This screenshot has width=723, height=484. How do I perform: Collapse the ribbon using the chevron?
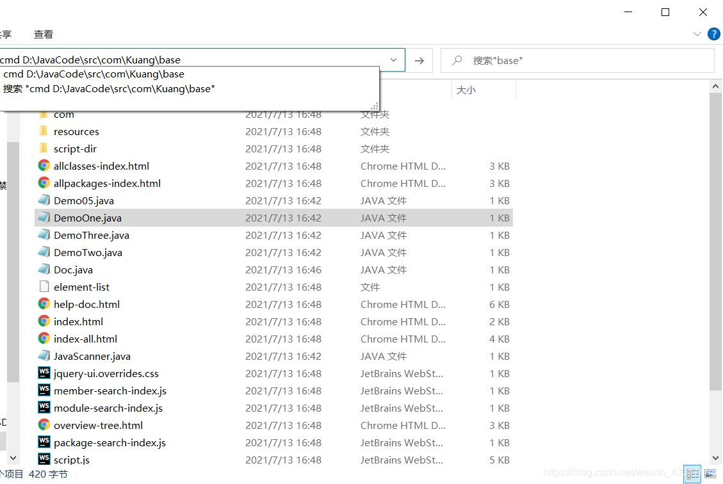click(x=697, y=34)
